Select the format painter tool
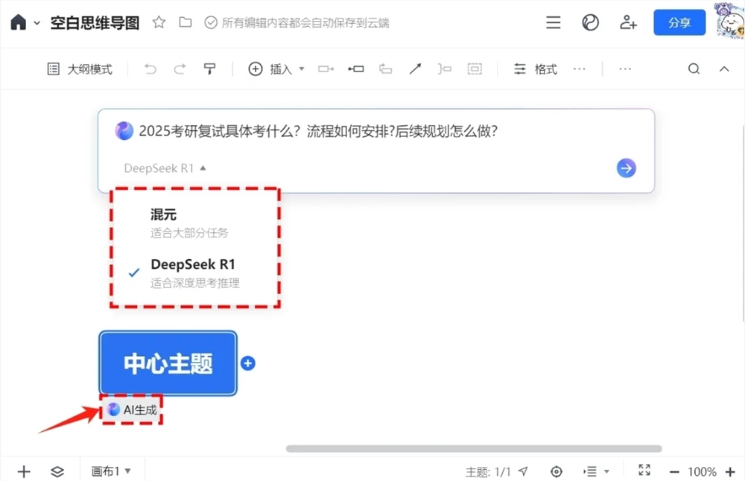745x481 pixels. click(x=209, y=69)
